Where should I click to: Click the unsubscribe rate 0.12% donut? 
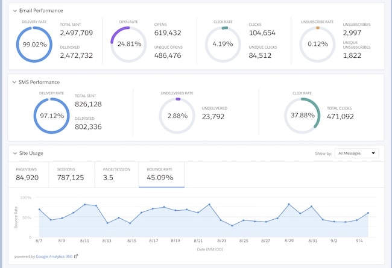(x=318, y=44)
